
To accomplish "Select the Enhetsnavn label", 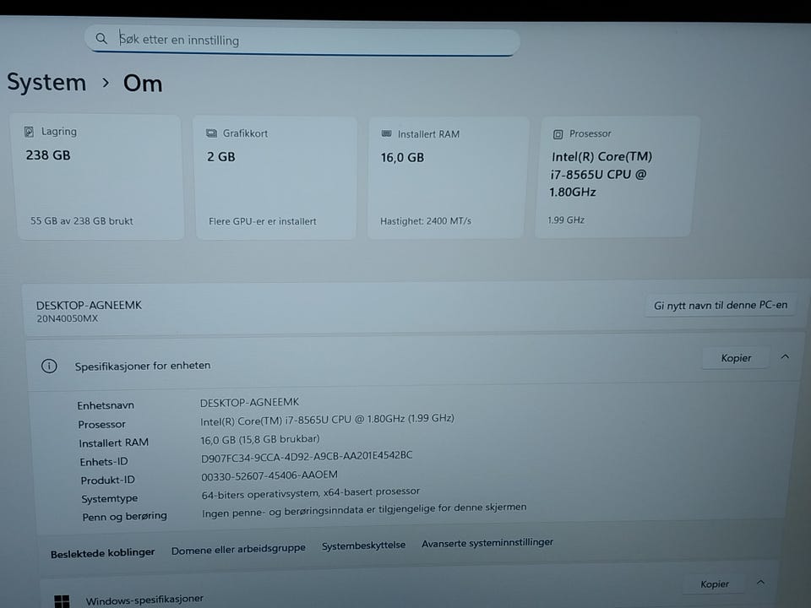I will (106, 405).
